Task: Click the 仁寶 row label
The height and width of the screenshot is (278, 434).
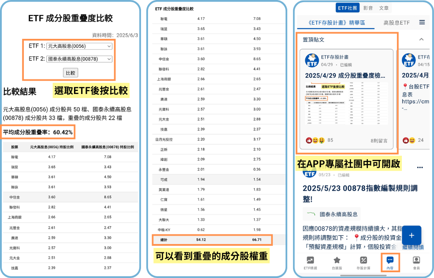Action: (x=164, y=199)
